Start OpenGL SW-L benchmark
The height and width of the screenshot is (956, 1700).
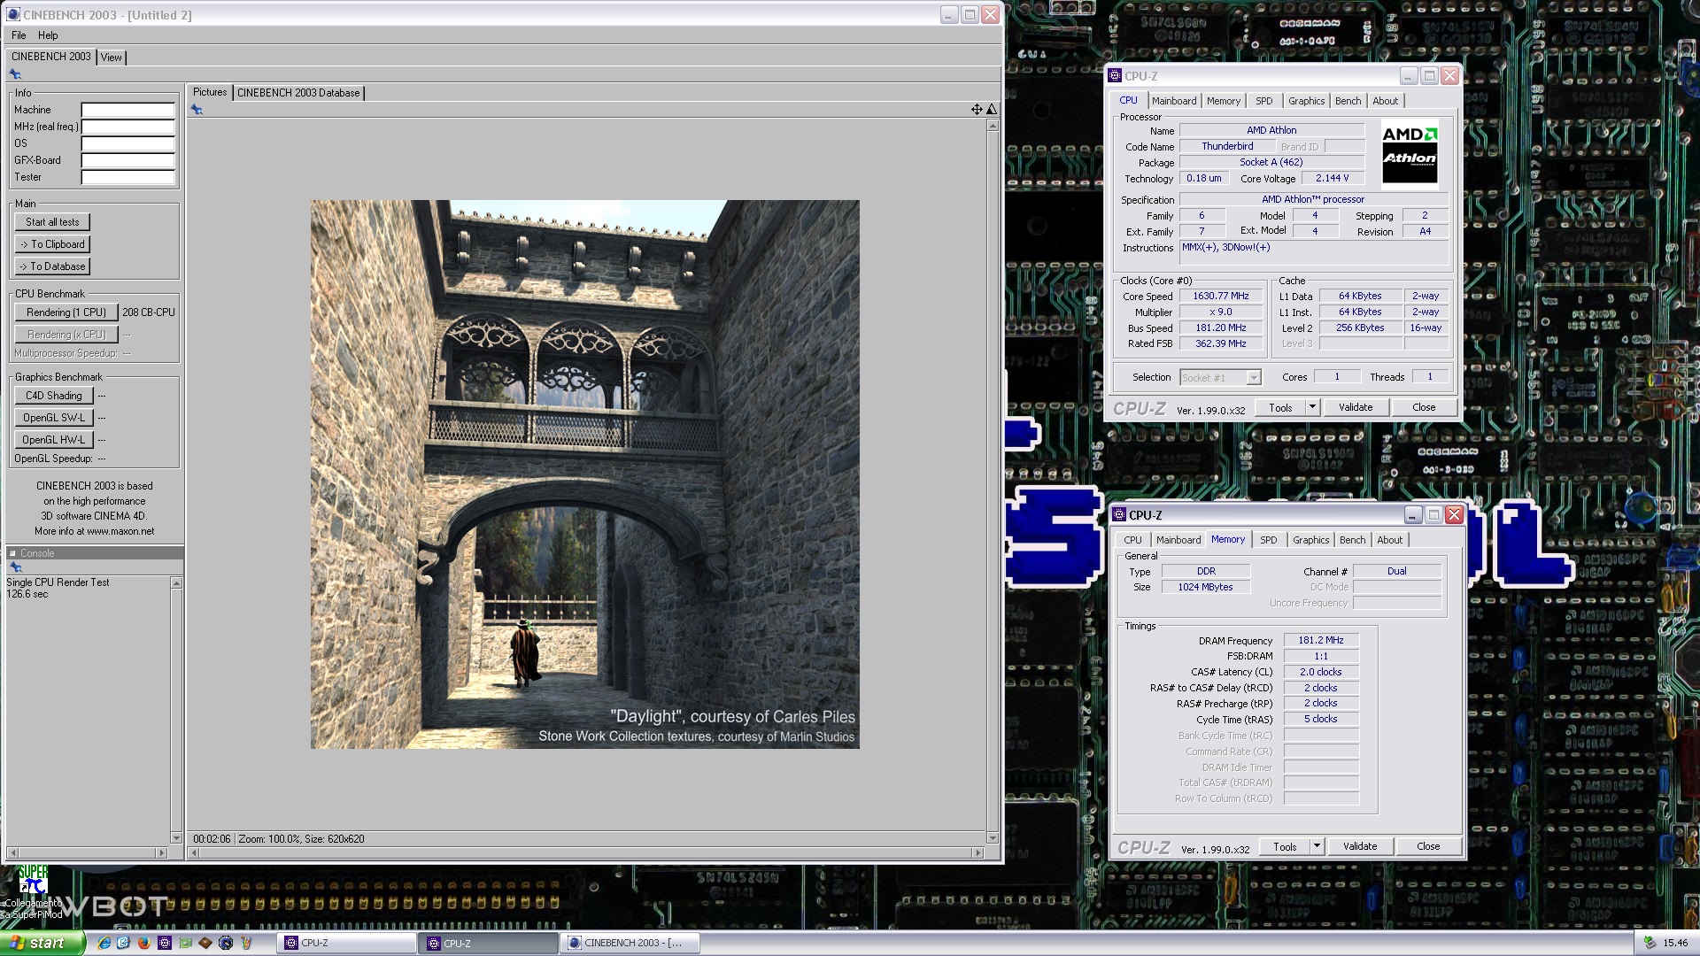(x=54, y=418)
